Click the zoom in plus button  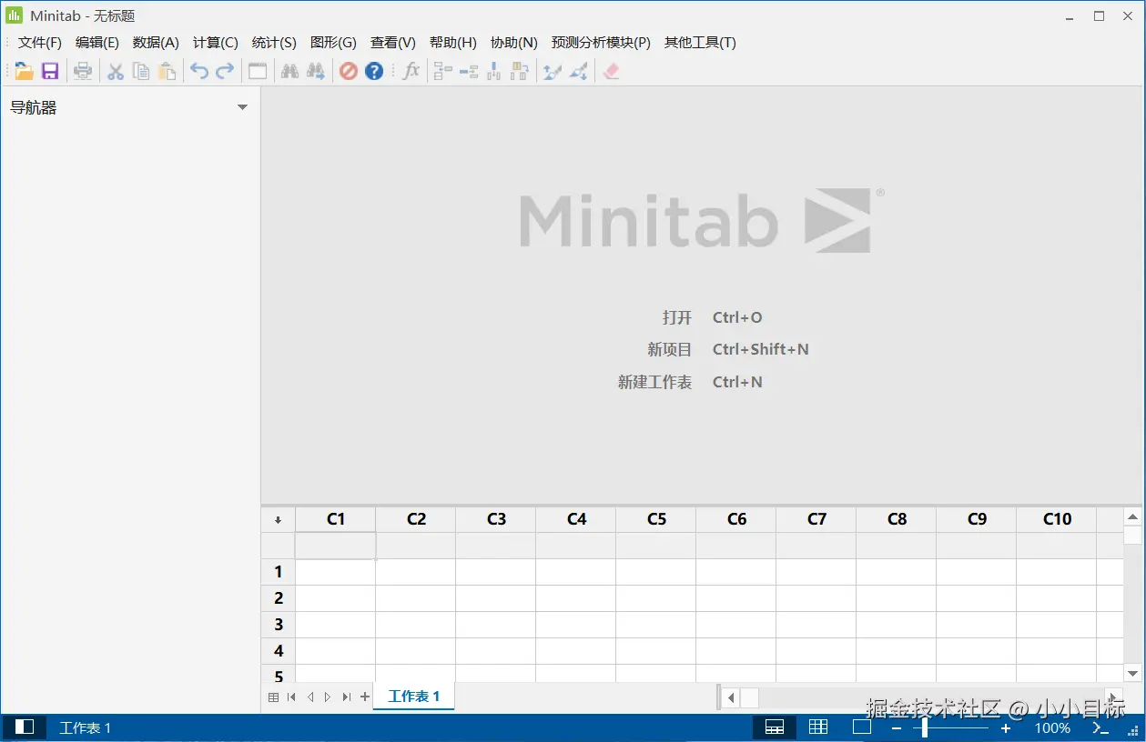[x=1006, y=728]
